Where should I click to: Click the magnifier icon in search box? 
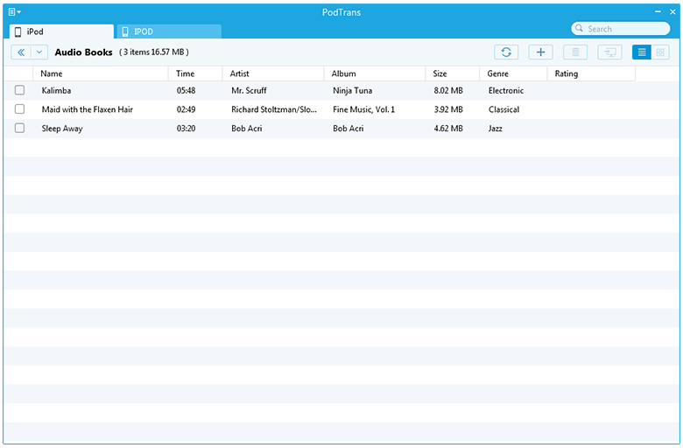(580, 29)
